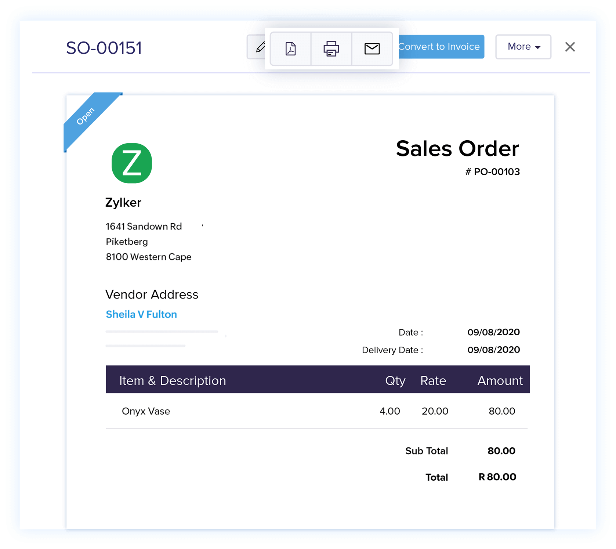Select the Onyx Vase line item
616x549 pixels.
[146, 411]
